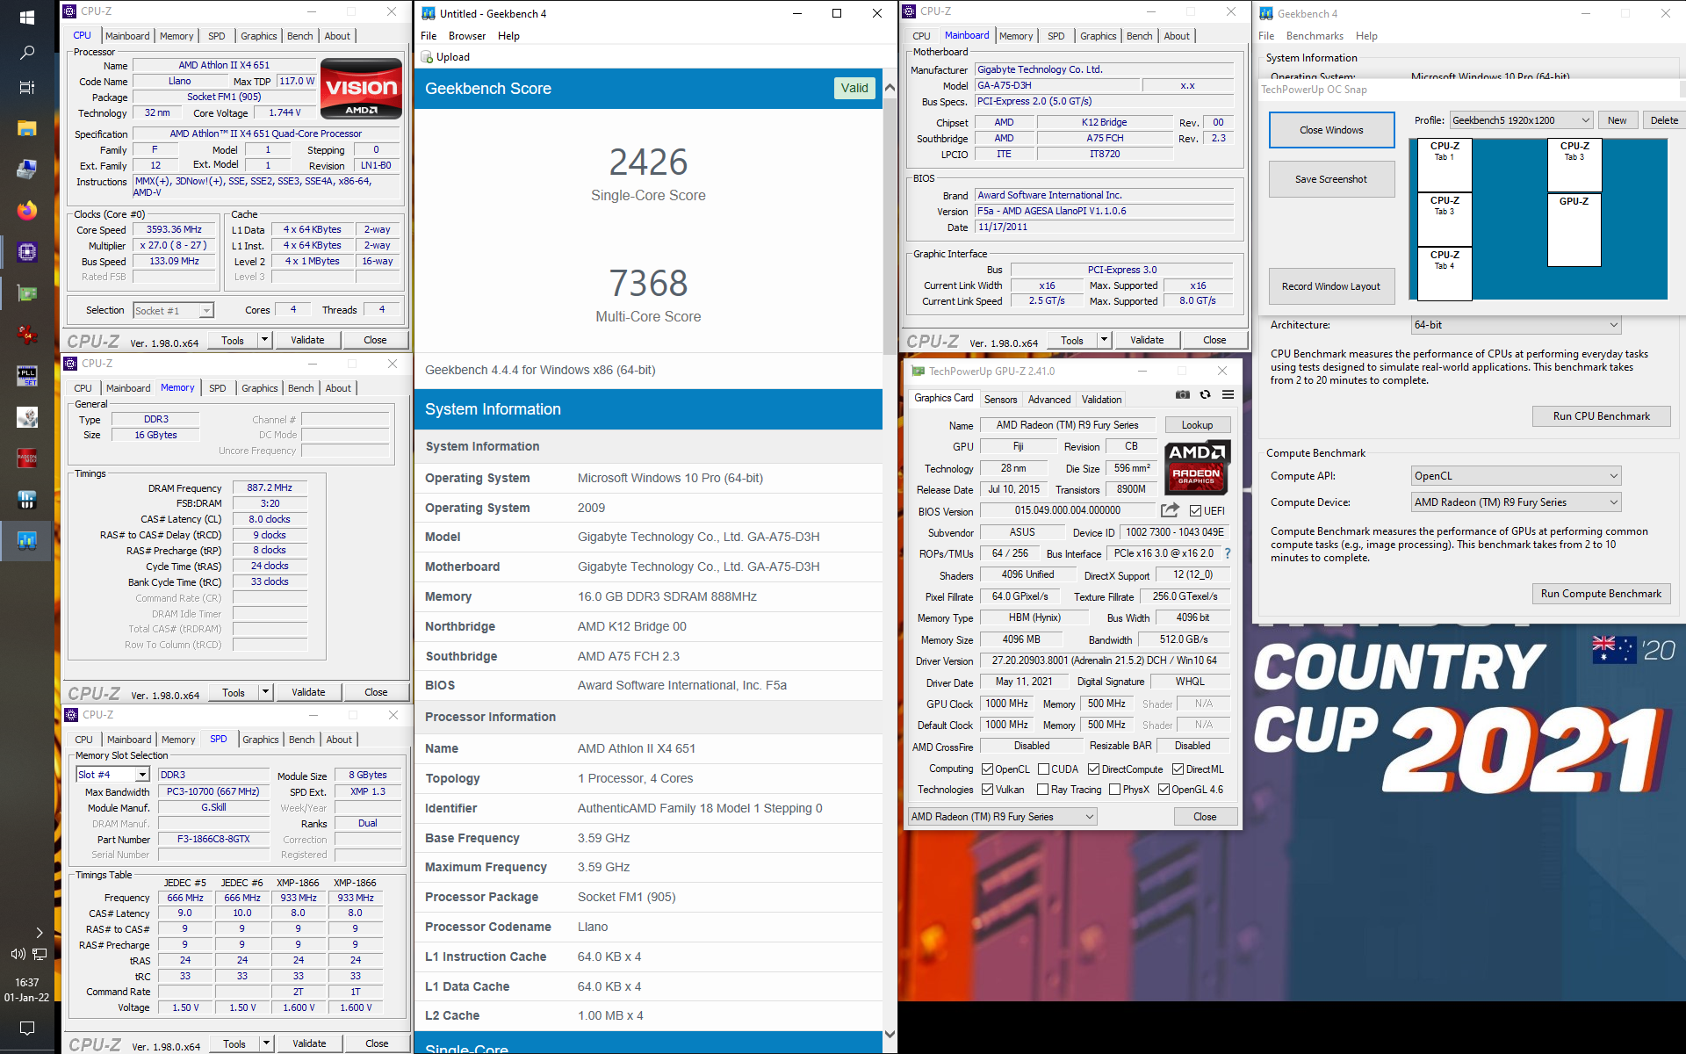Open GPU-Z hamburger menu
The width and height of the screenshot is (1686, 1054).
click(x=1228, y=394)
